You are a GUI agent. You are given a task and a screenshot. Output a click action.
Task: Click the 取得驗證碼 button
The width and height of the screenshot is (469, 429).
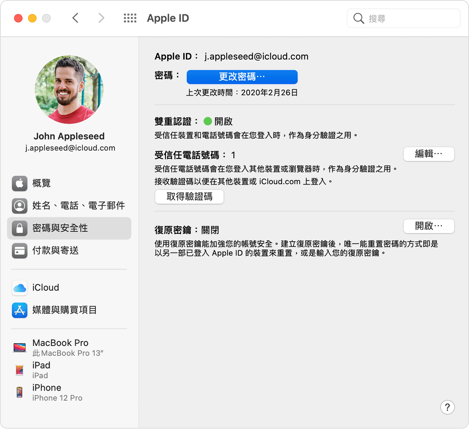(189, 197)
